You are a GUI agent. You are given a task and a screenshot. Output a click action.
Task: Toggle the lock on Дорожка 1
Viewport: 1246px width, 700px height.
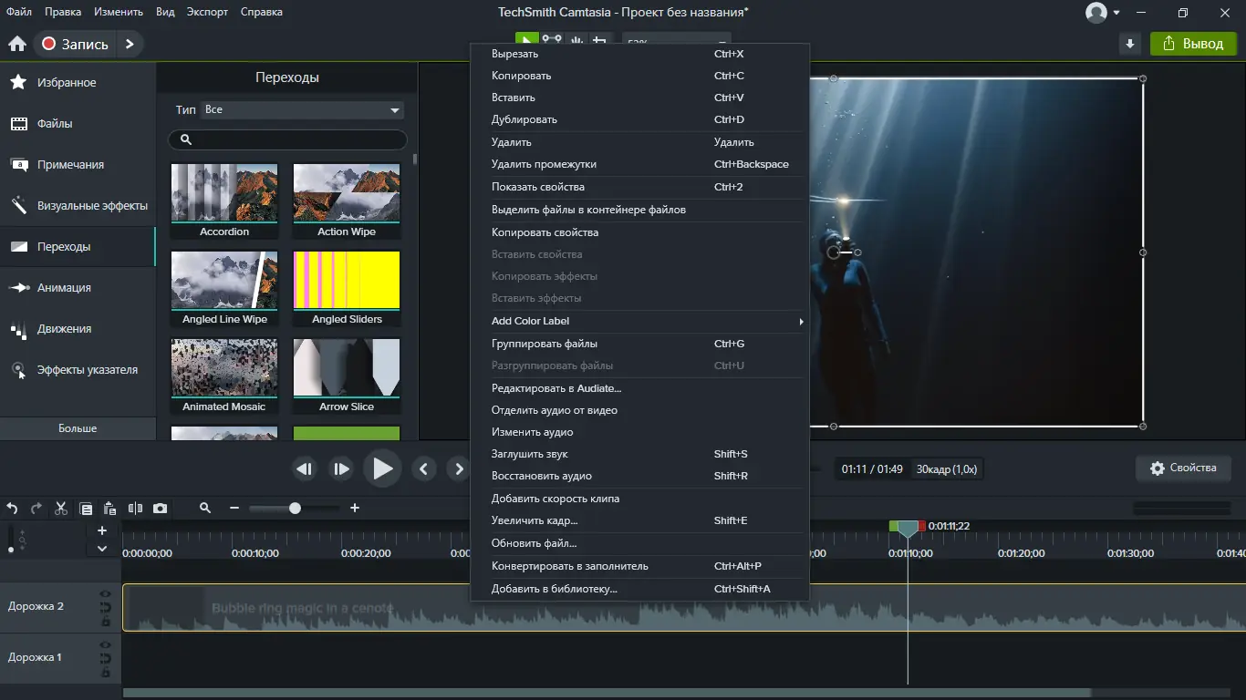[106, 672]
